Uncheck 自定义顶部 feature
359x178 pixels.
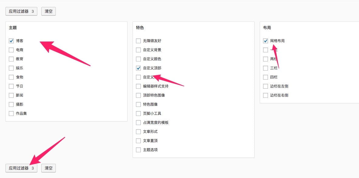click(x=138, y=68)
